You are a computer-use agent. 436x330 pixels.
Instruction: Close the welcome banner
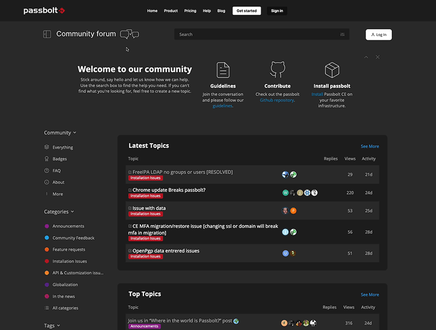(377, 57)
